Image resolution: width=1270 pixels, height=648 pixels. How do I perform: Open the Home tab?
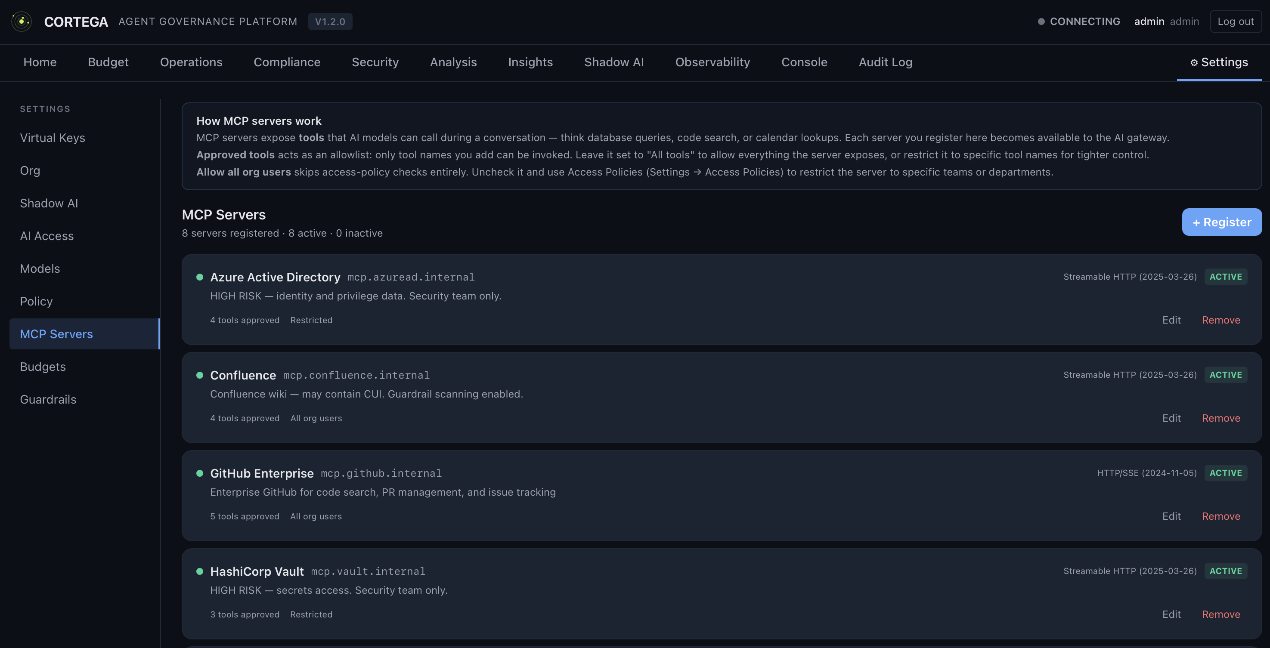(x=40, y=62)
